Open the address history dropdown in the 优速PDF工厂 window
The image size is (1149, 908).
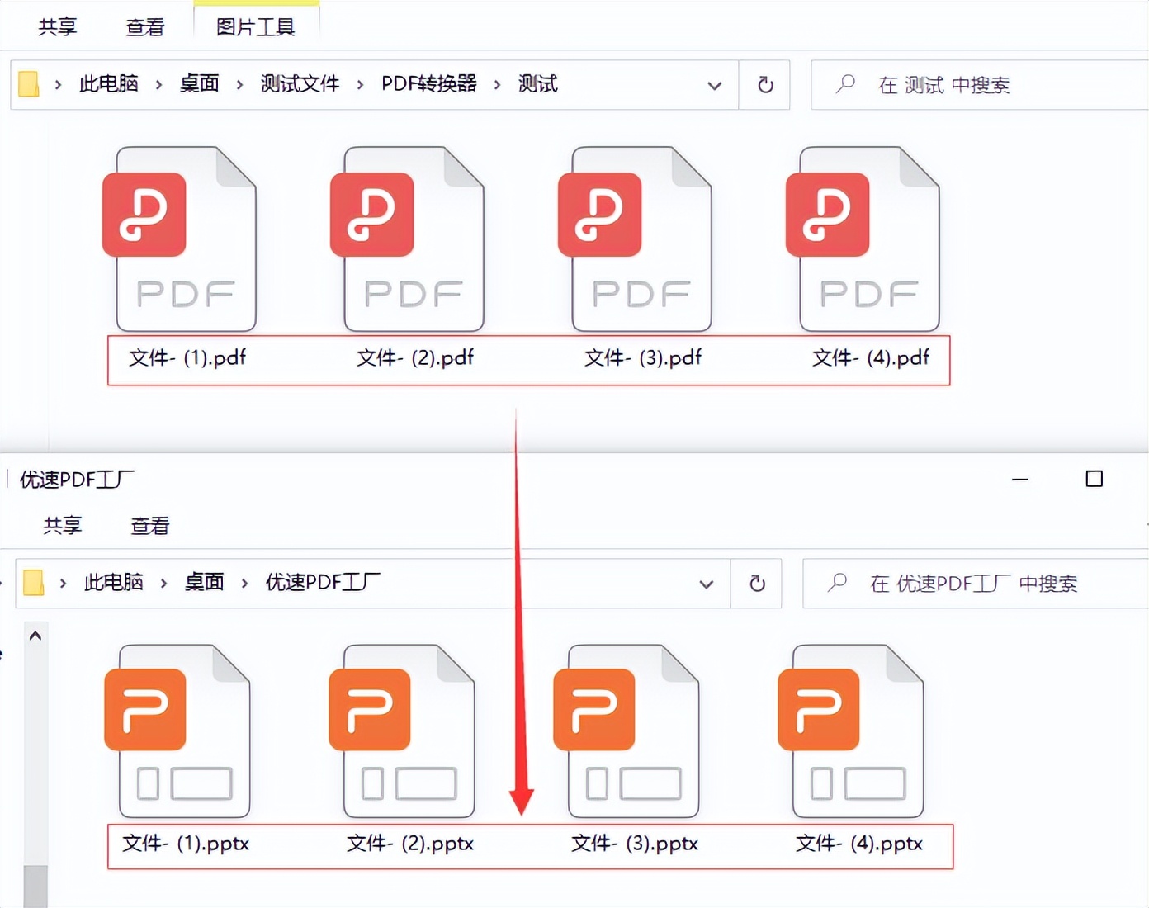pos(707,584)
